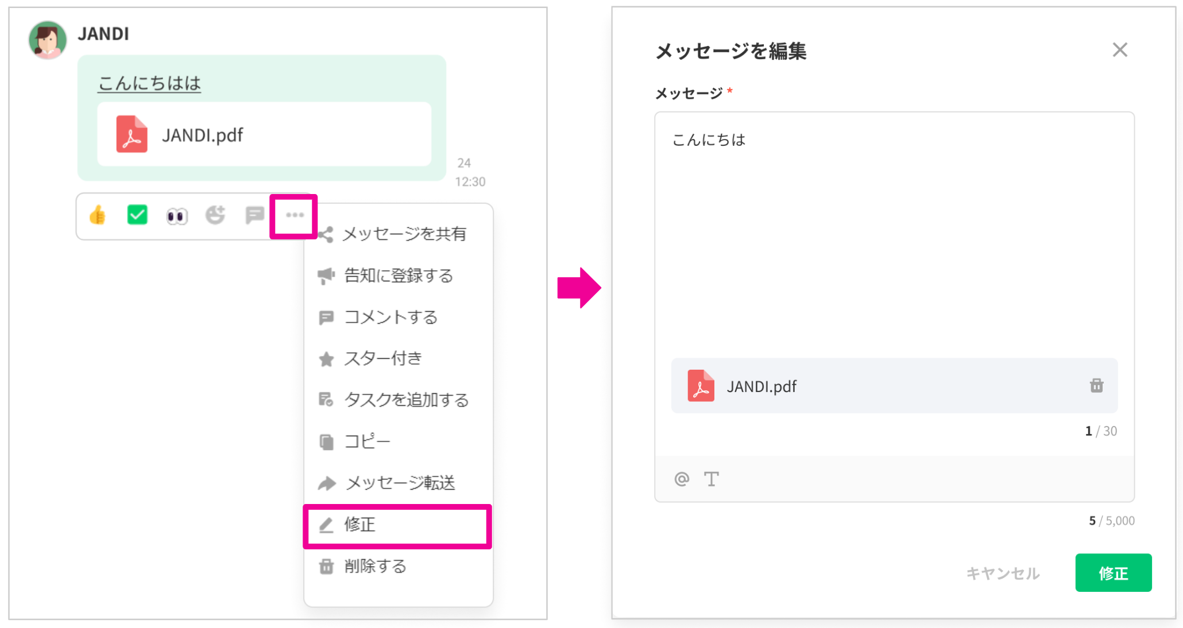Click the comment bubble icon in toolbar
Viewport: 1183px width, 628px height.
[254, 215]
